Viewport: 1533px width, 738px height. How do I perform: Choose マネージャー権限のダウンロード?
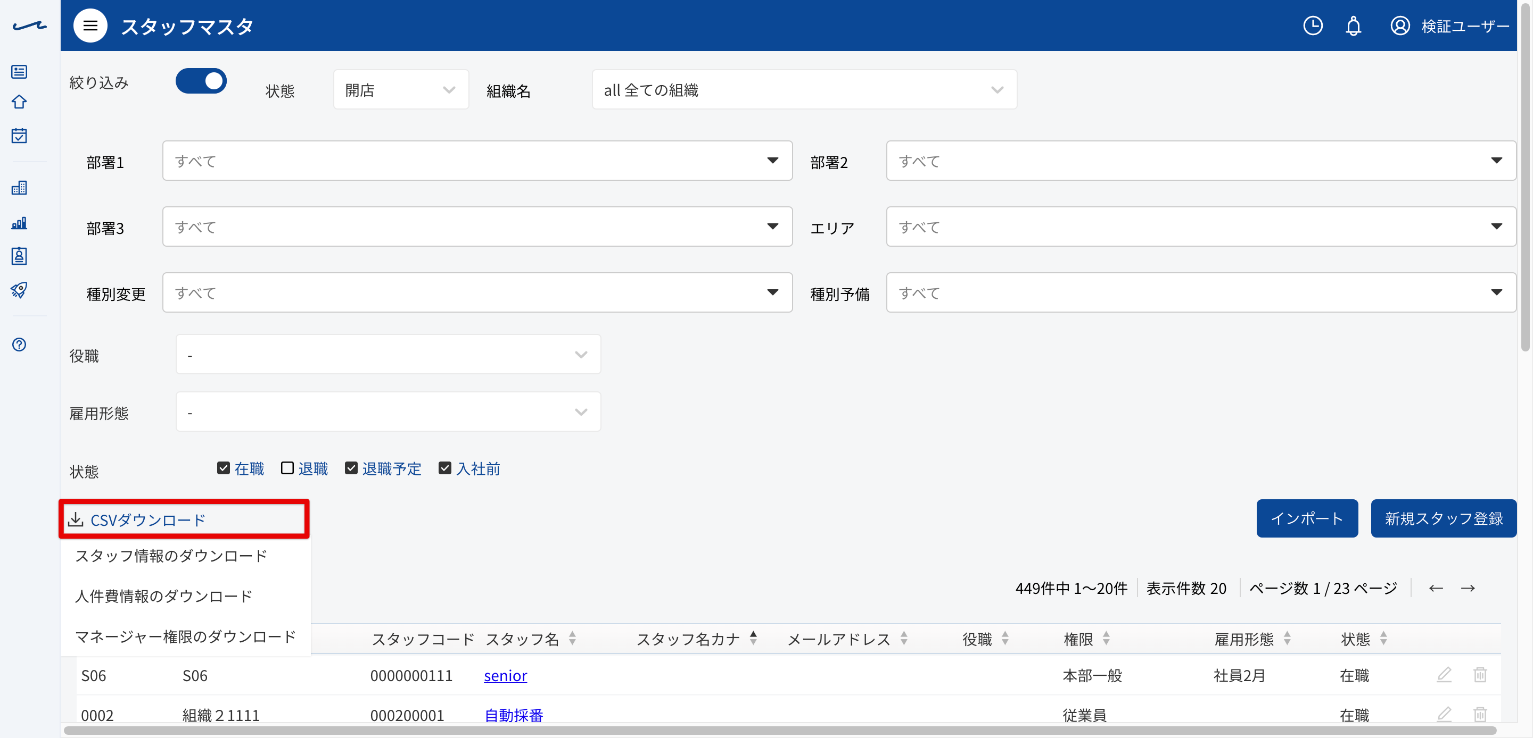pyautogui.click(x=186, y=636)
